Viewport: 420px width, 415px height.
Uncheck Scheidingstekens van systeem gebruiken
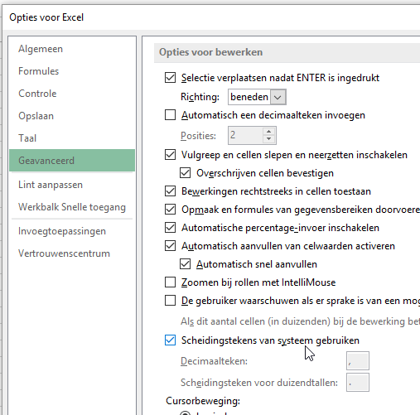pos(170,340)
